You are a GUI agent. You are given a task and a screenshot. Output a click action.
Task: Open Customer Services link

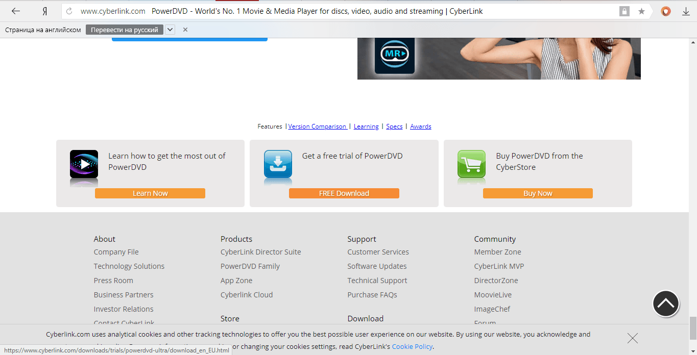(378, 252)
